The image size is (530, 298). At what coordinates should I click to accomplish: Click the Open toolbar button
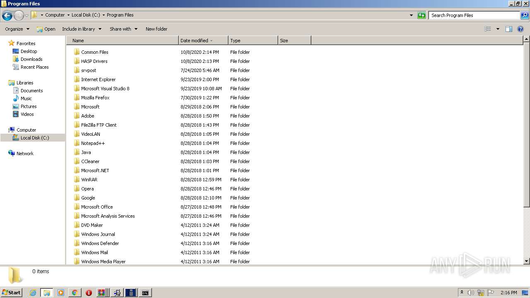46,29
